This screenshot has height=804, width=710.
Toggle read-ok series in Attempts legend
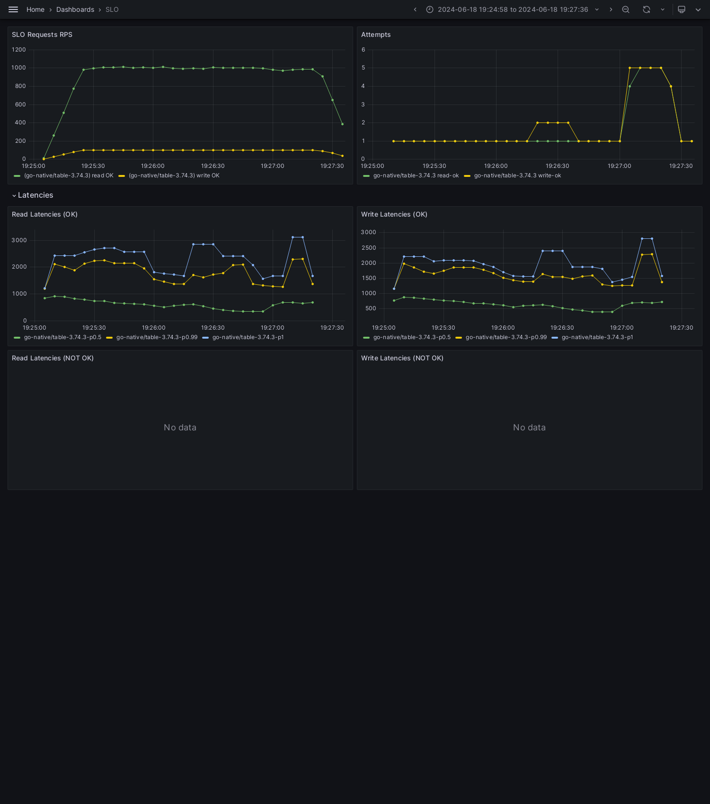click(416, 175)
